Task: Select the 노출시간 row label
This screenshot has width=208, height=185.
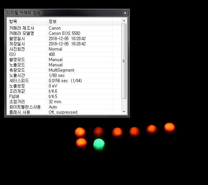Action: point(17,76)
